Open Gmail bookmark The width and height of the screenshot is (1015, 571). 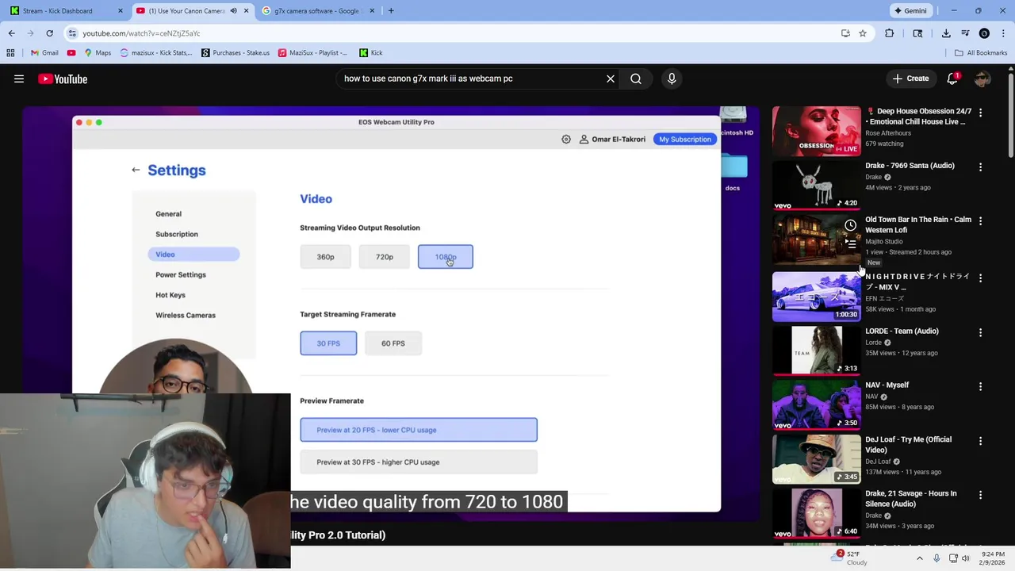coord(44,52)
